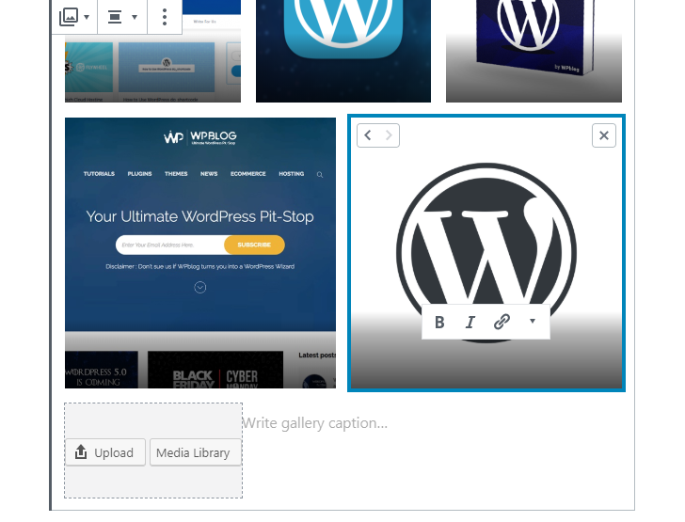Image resolution: width=685 pixels, height=522 pixels.
Task: Toggle bold on image caption
Action: tap(439, 322)
